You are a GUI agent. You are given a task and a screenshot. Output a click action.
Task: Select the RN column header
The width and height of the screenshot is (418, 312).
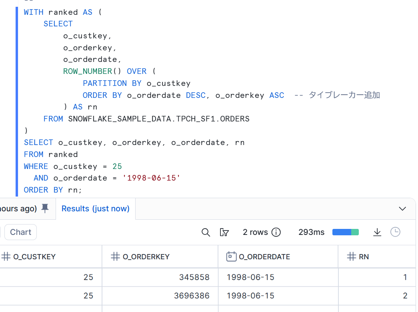click(x=364, y=257)
